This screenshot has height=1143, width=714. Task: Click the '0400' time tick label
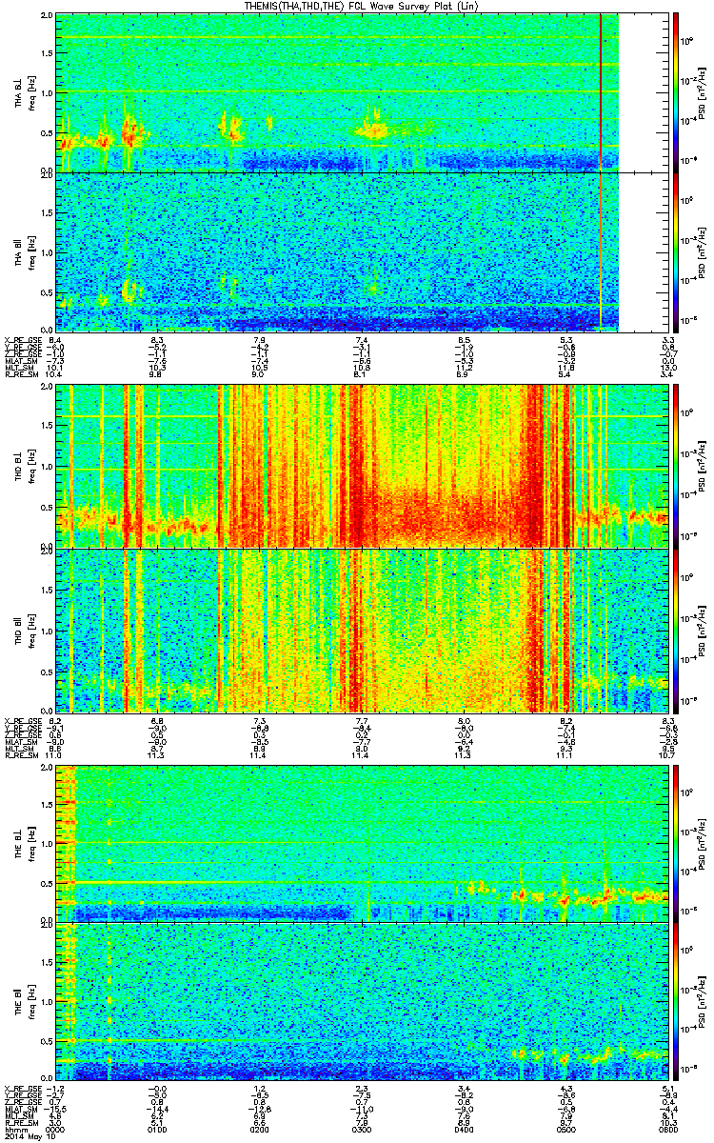[464, 1130]
